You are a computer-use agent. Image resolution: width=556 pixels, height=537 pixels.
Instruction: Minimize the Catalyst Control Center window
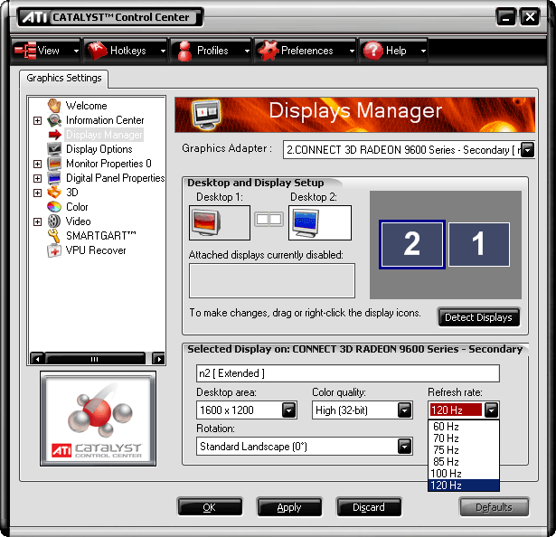506,17
